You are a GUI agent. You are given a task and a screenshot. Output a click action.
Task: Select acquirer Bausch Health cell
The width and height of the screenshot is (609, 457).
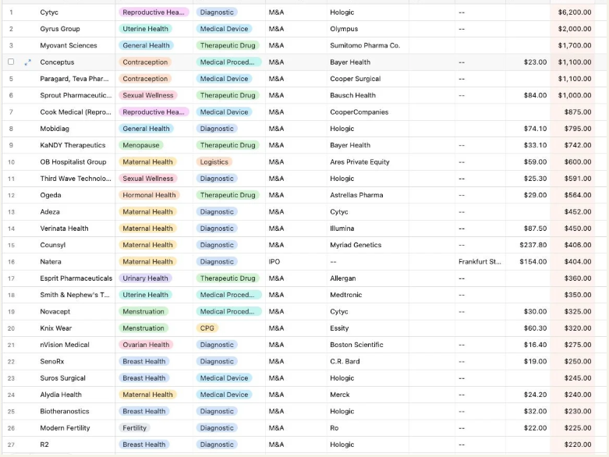353,95
